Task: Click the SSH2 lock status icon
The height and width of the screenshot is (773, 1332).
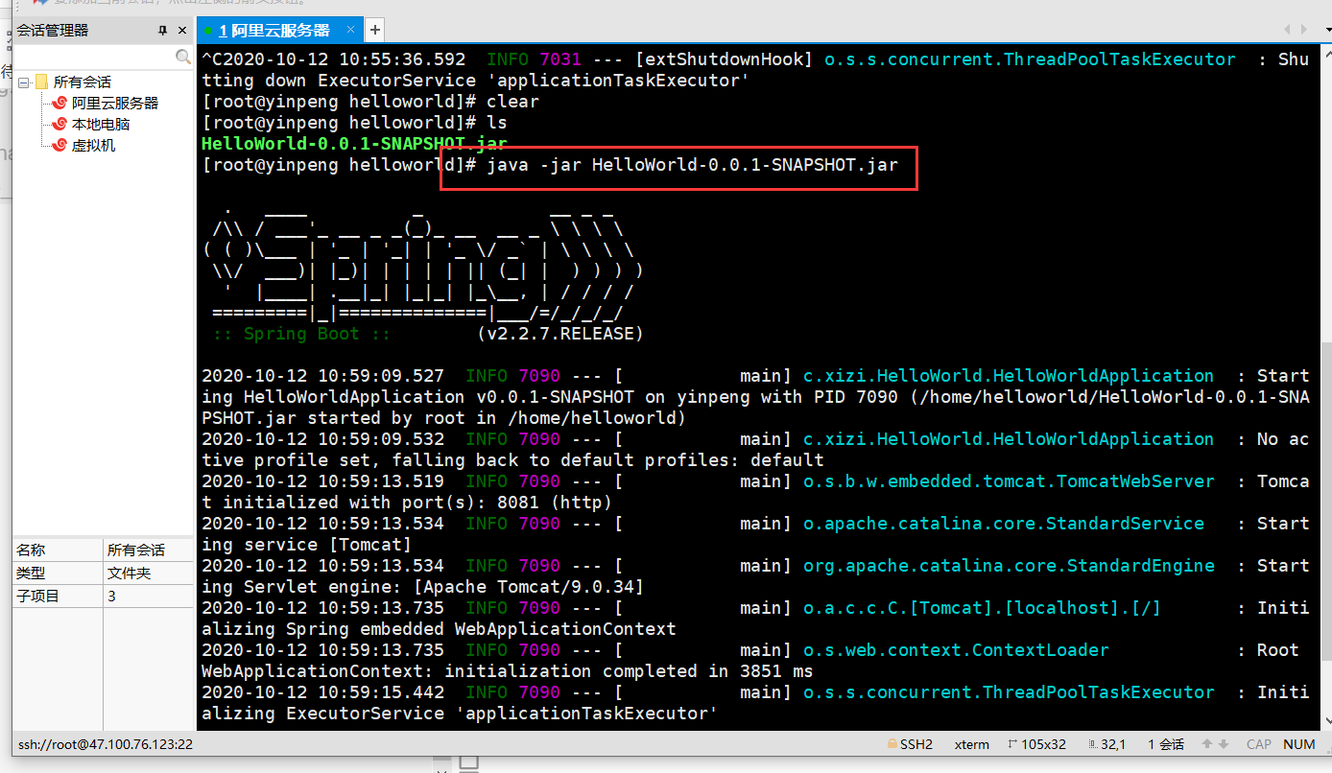Action: click(892, 744)
